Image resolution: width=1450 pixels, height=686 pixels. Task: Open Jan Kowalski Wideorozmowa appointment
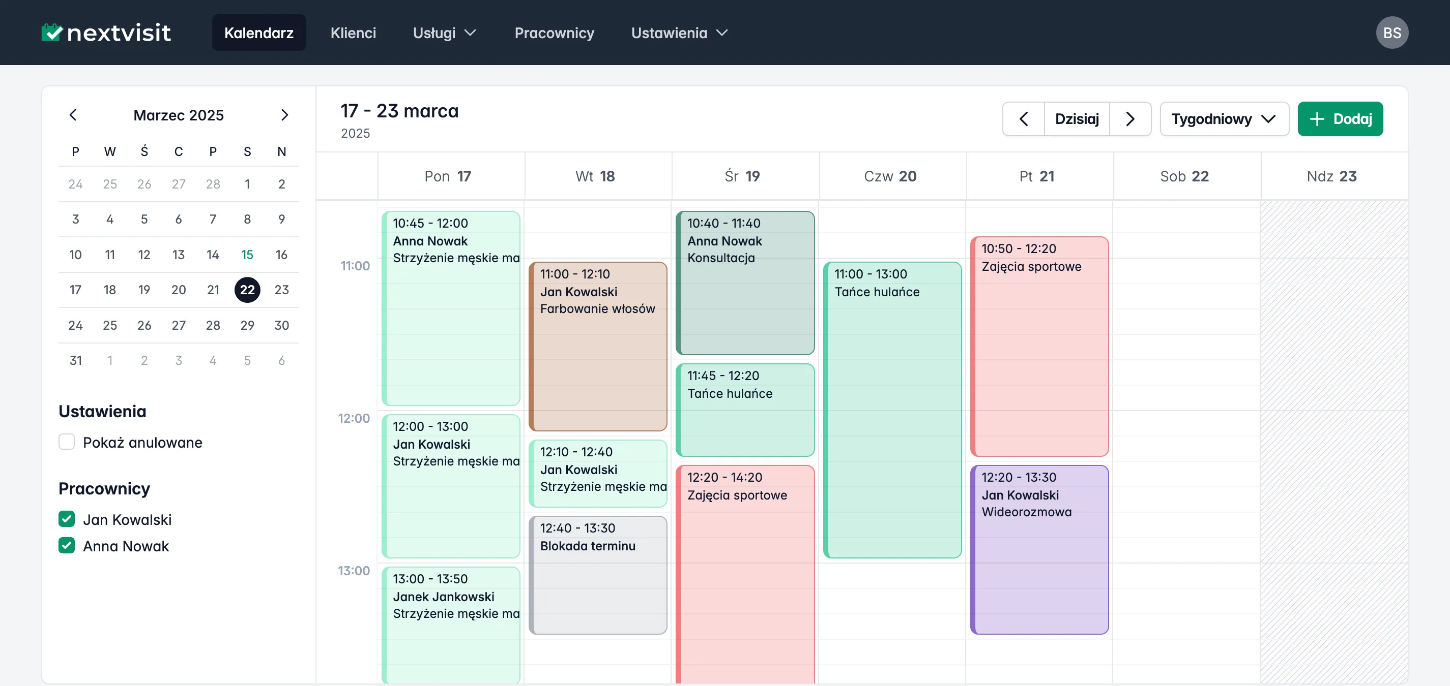pos(1039,549)
